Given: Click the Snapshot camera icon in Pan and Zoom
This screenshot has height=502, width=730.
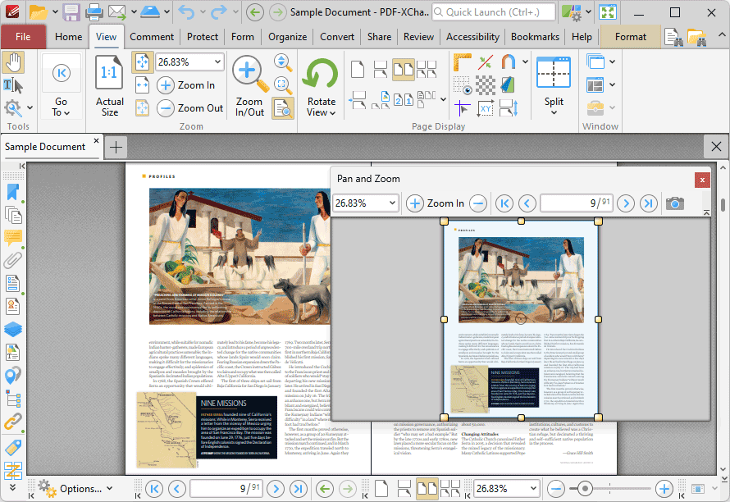Looking at the screenshot, I should (x=674, y=203).
